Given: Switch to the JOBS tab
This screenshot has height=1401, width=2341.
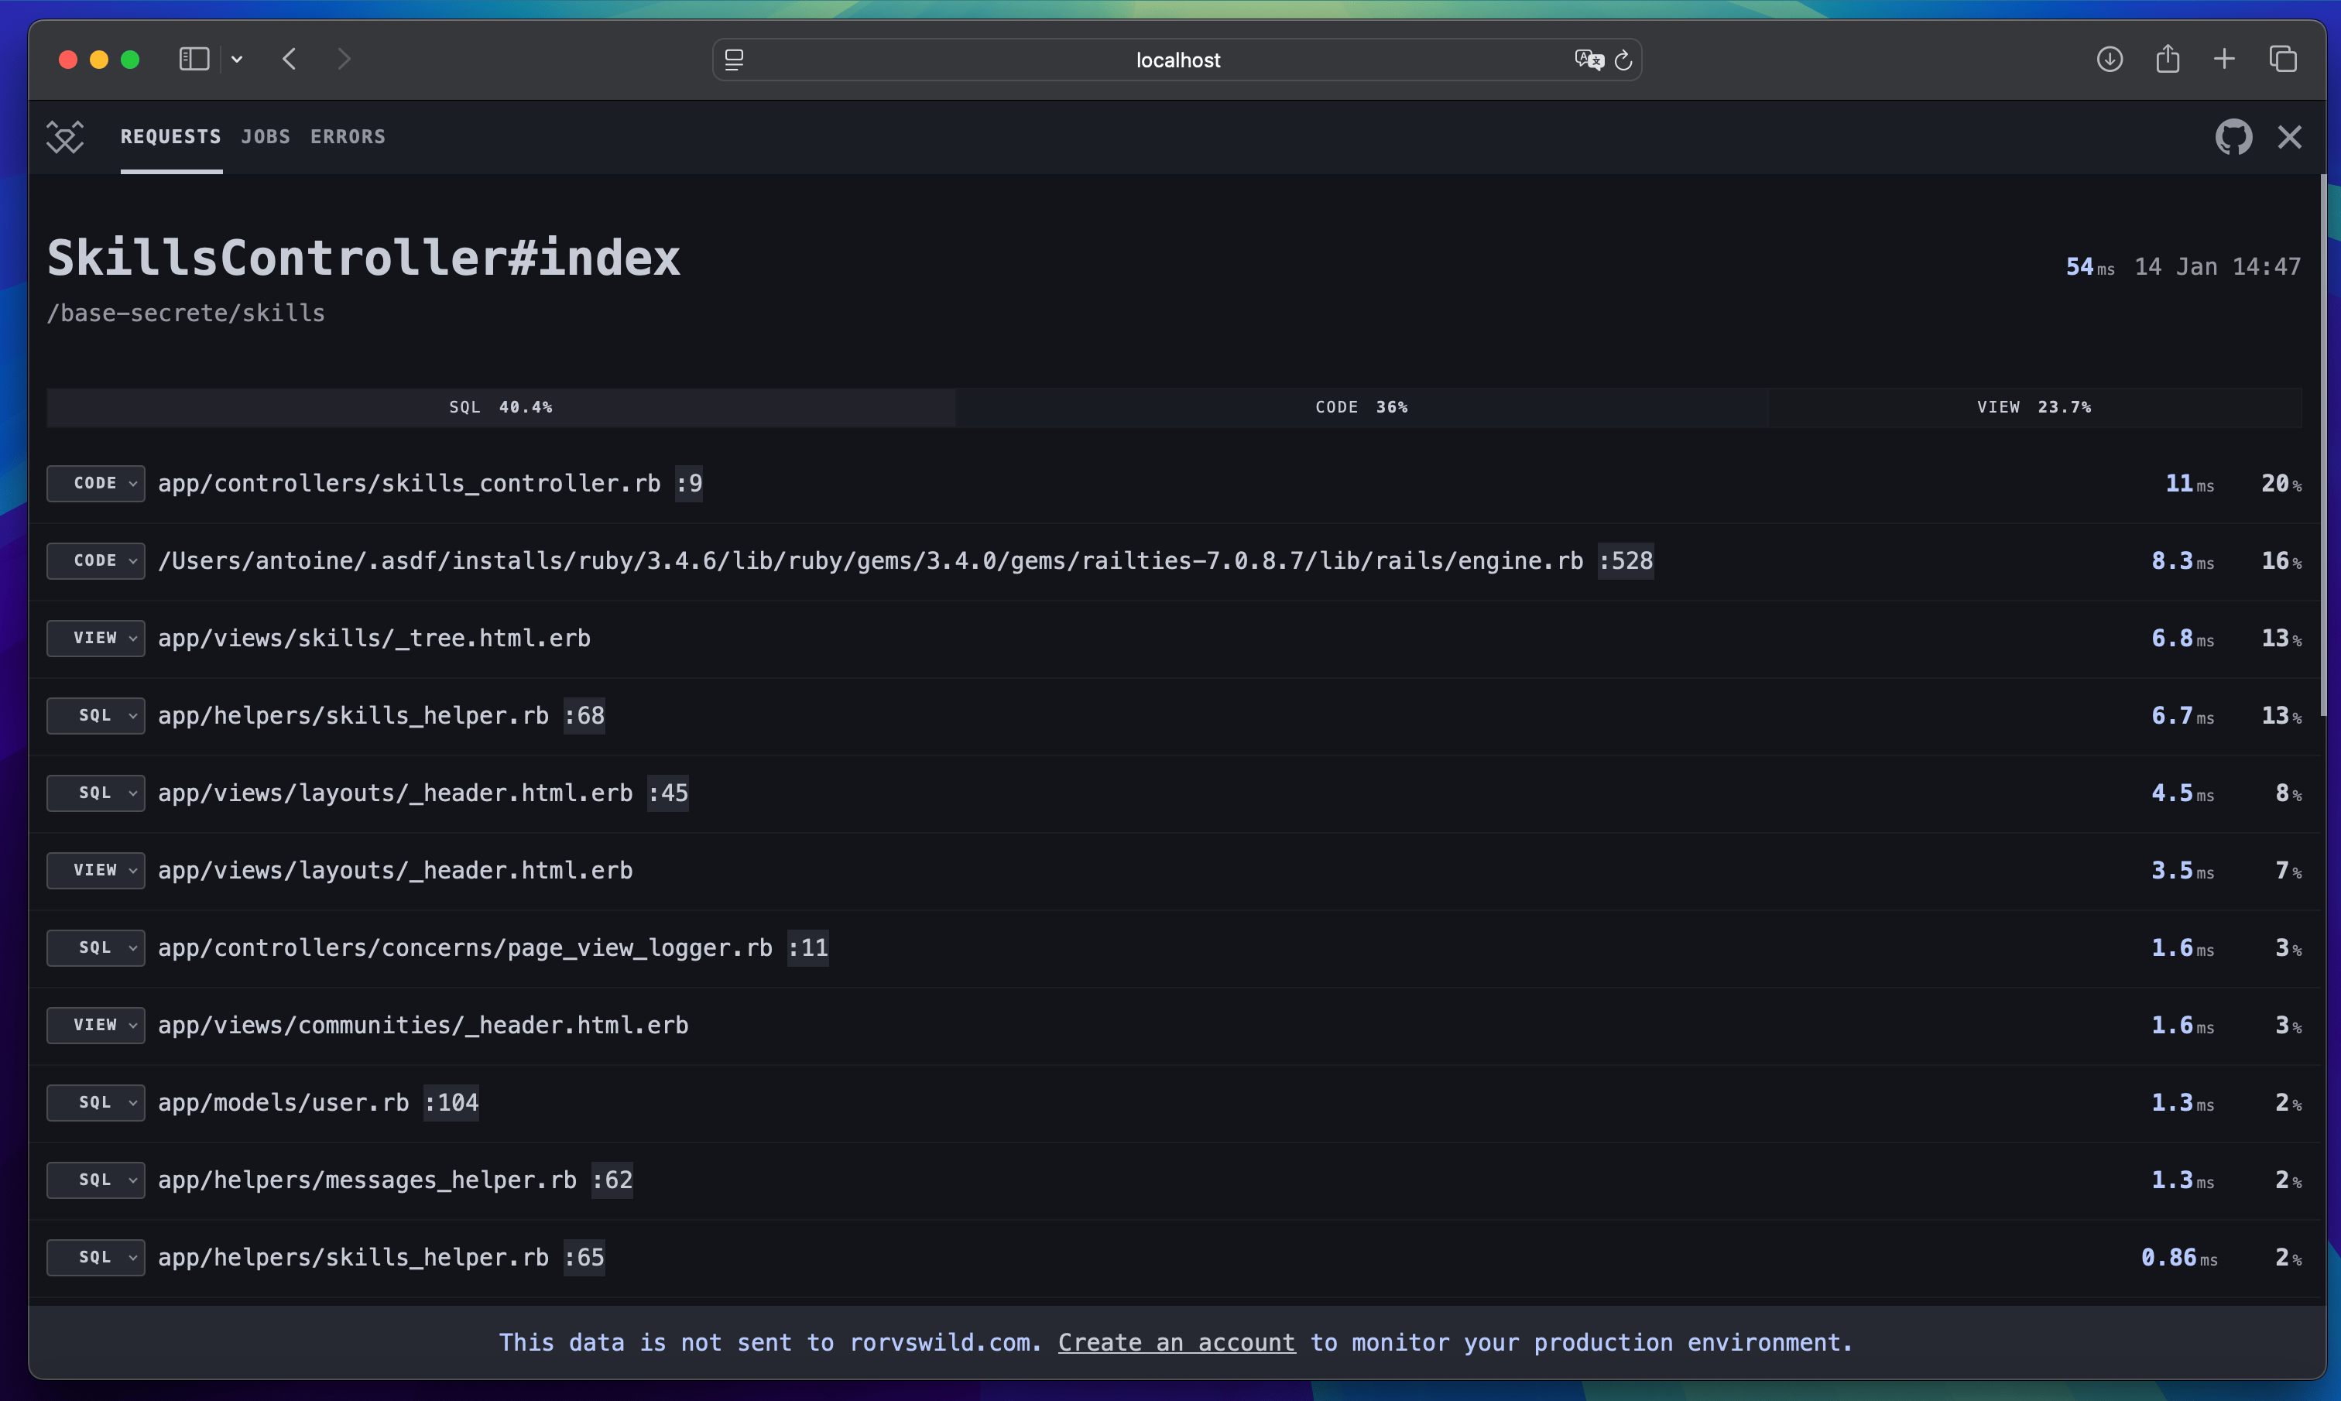Looking at the screenshot, I should pyautogui.click(x=266, y=137).
